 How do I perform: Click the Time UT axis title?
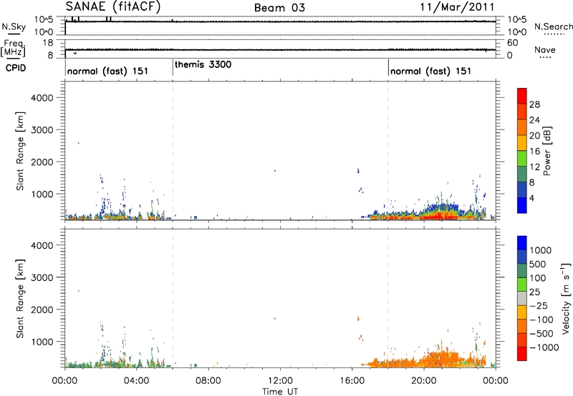280,392
